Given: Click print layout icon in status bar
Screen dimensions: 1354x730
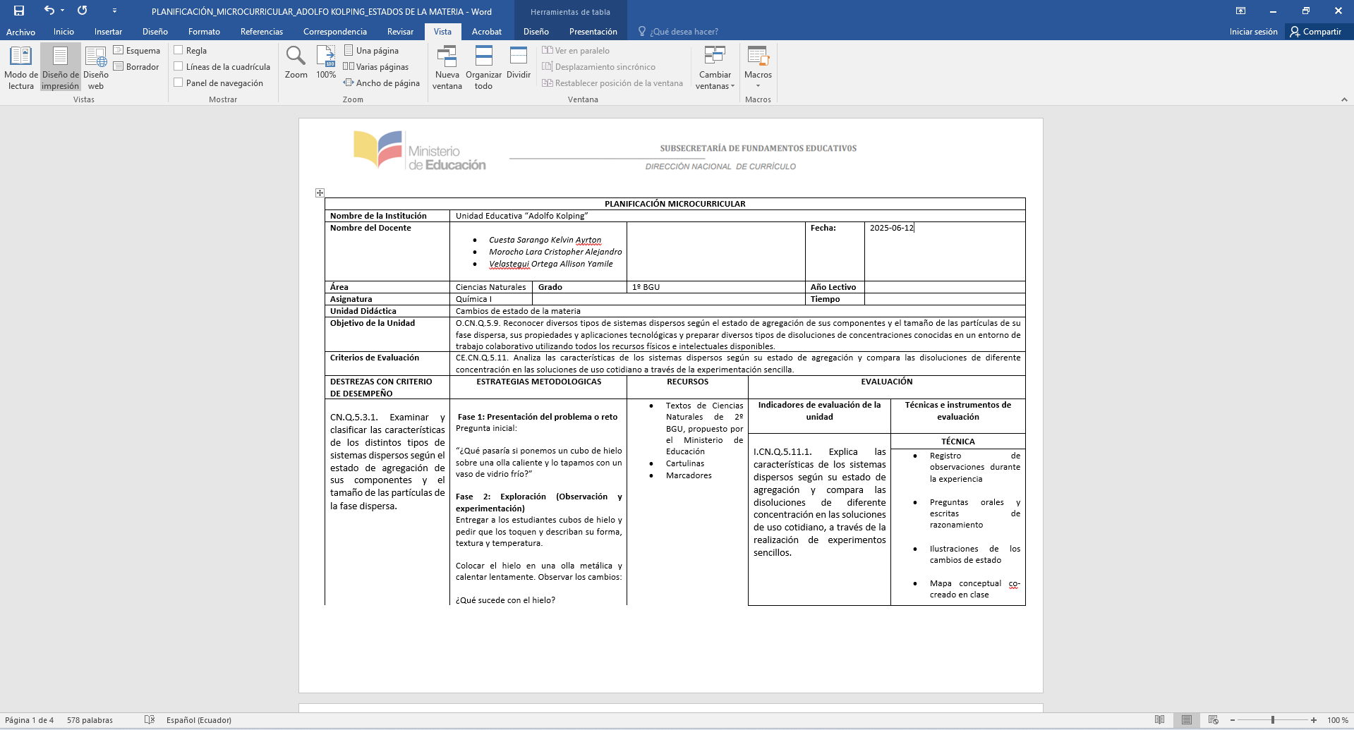Looking at the screenshot, I should (1187, 720).
